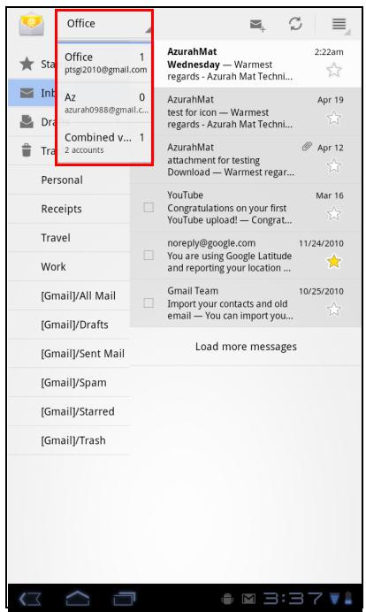Tap the battery indicator icon
366x612 pixels.
[348, 598]
